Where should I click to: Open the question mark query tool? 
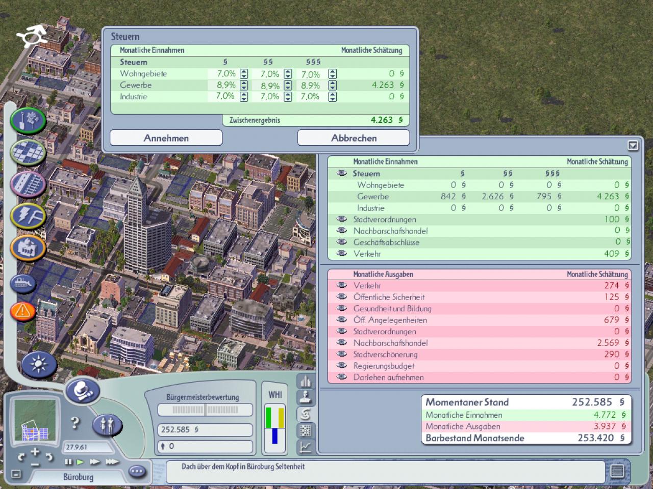point(76,423)
